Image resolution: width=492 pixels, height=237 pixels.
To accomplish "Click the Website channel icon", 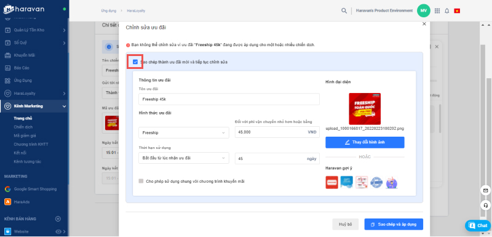I will [7, 231].
